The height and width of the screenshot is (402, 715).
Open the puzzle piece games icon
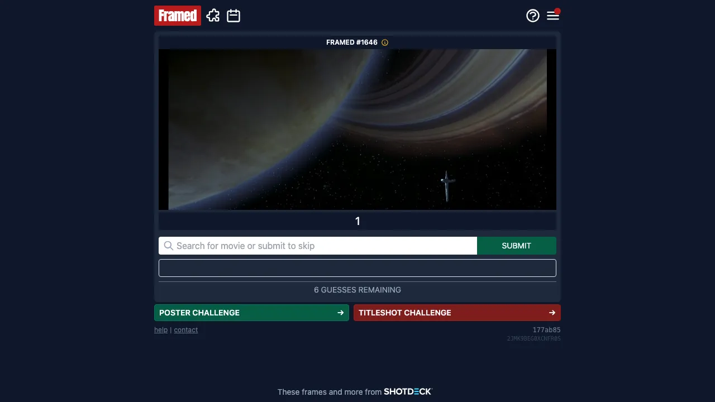pyautogui.click(x=213, y=16)
